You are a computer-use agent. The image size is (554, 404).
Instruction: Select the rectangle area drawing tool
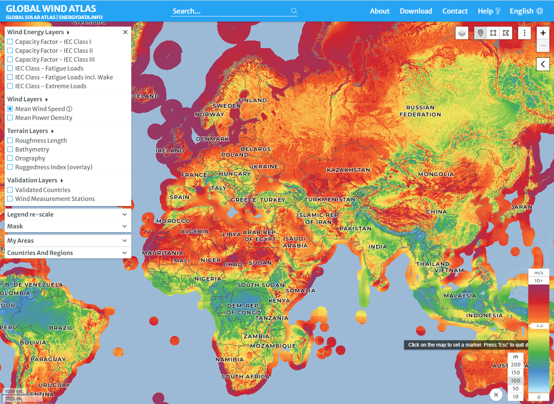click(493, 33)
